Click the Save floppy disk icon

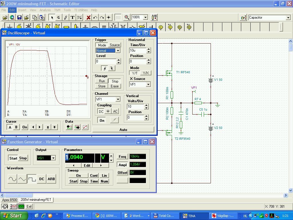(19, 17)
